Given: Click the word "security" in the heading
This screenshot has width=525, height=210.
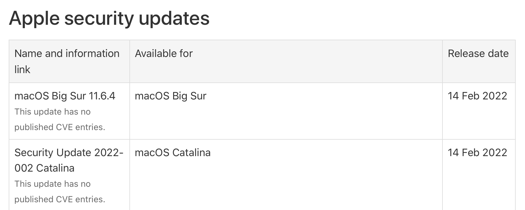Looking at the screenshot, I should 99,18.
